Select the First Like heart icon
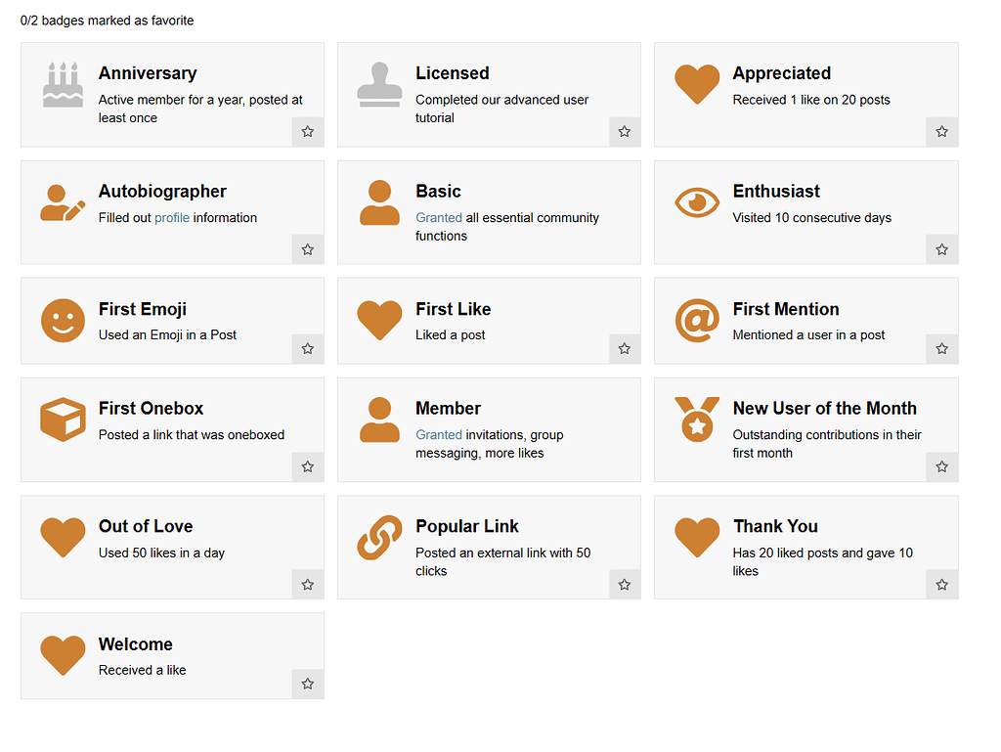 coord(379,322)
